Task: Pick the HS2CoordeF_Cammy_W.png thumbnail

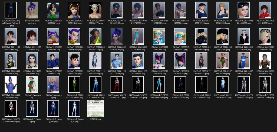Action: (74, 109)
